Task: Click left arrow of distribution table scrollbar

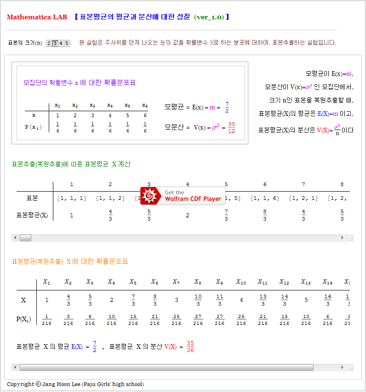Action: [x=15, y=368]
